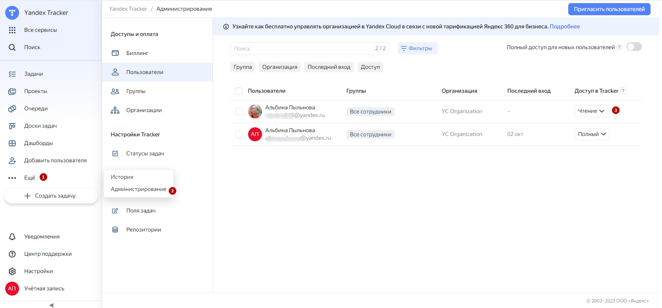Click the АП account avatar in sidebar
The width and height of the screenshot is (662, 308).
(x=12, y=288)
